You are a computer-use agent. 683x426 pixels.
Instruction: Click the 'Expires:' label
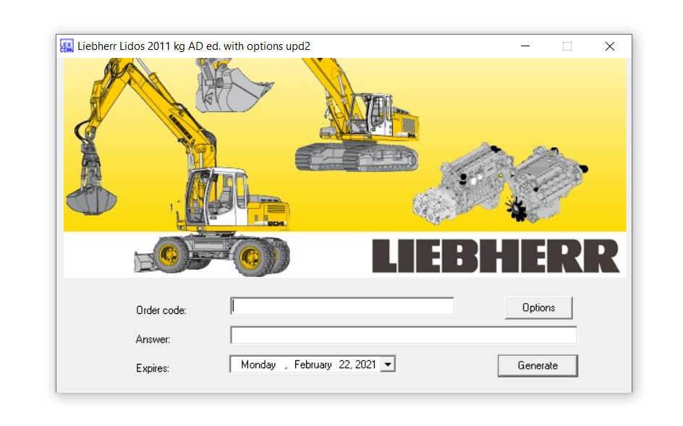pos(153,368)
